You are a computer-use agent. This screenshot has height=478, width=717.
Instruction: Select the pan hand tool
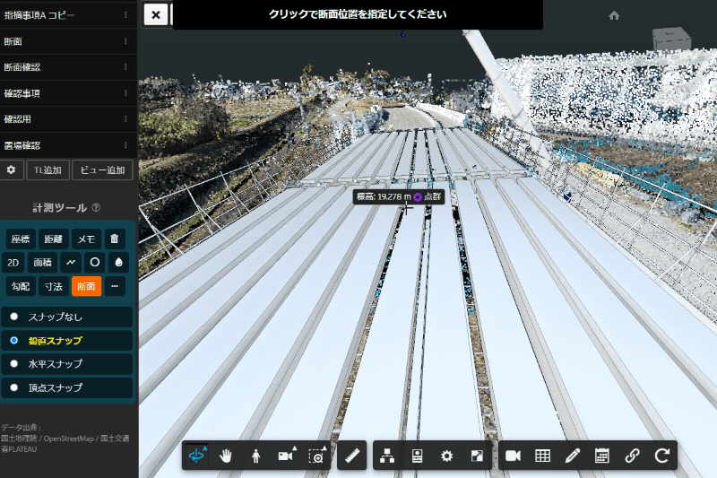click(x=226, y=456)
